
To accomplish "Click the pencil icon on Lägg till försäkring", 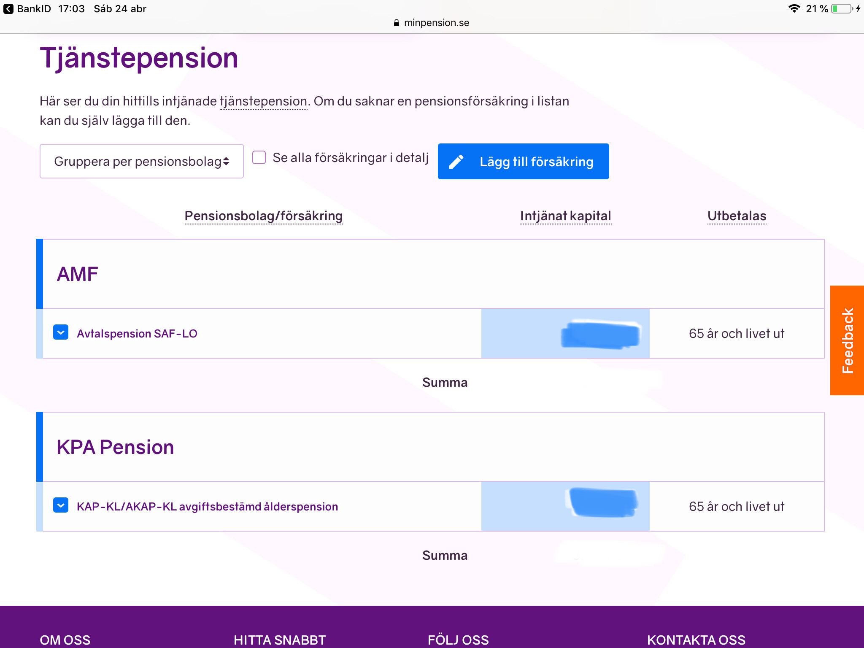I will [456, 162].
